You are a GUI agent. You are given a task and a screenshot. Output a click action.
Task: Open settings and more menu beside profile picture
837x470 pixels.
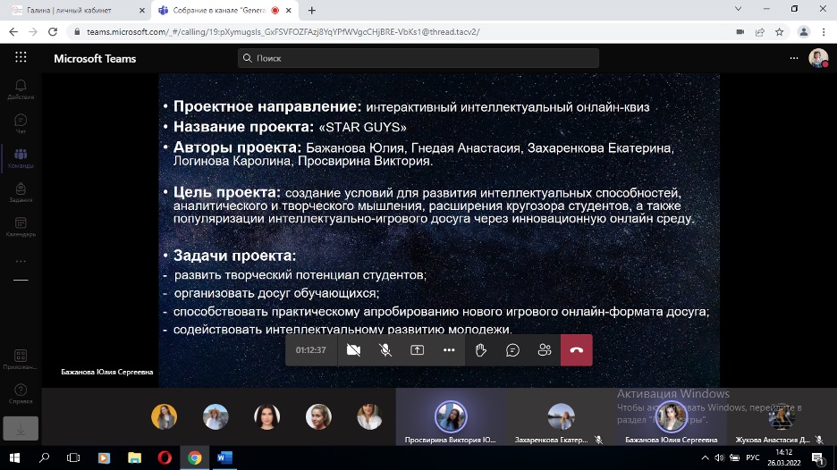pyautogui.click(x=793, y=58)
